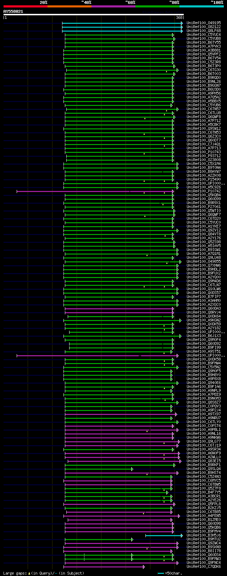This screenshot has width=227, height=576.
Task: Select the UniRef100_B9NL26 entry
Action: tap(204, 82)
